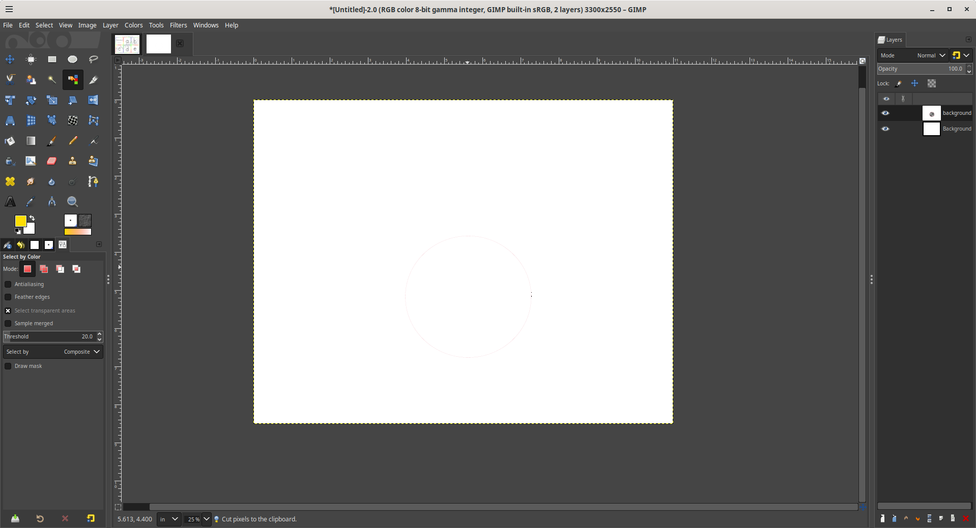This screenshot has height=528, width=976.
Task: Hide the bottom capitalized 'Background' layer
Action: 885,129
